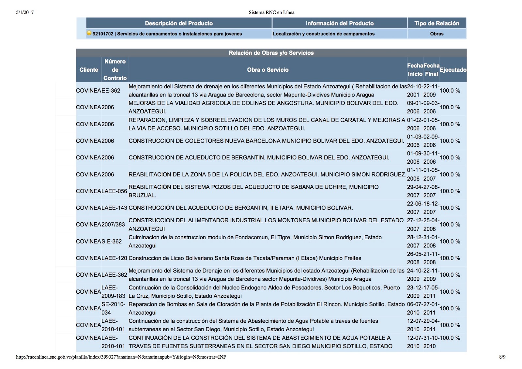Select the Obra o Servicio column header
Screen dimensions: 522x369
[268, 70]
